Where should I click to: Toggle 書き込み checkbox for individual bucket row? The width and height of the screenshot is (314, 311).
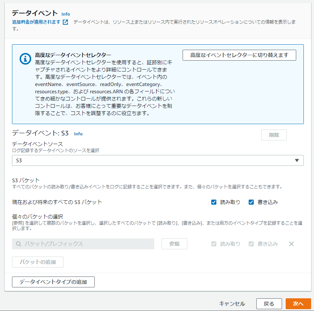(x=251, y=244)
